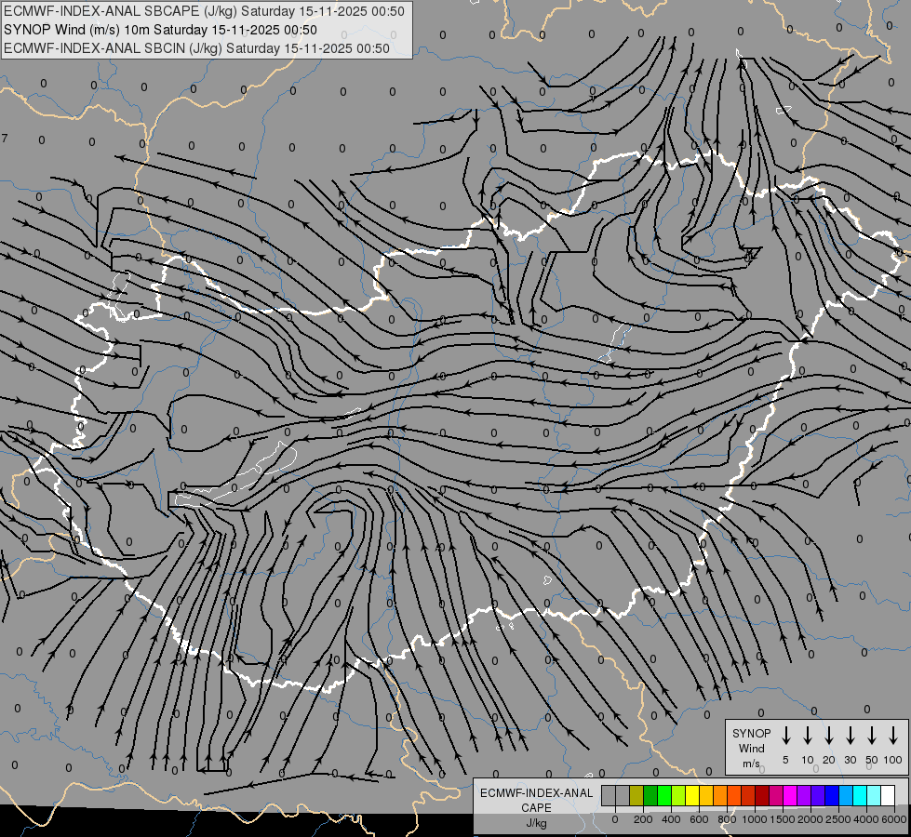Click the '2000' tick label on CAPE scale
This screenshot has width=911, height=837.
click(x=811, y=819)
